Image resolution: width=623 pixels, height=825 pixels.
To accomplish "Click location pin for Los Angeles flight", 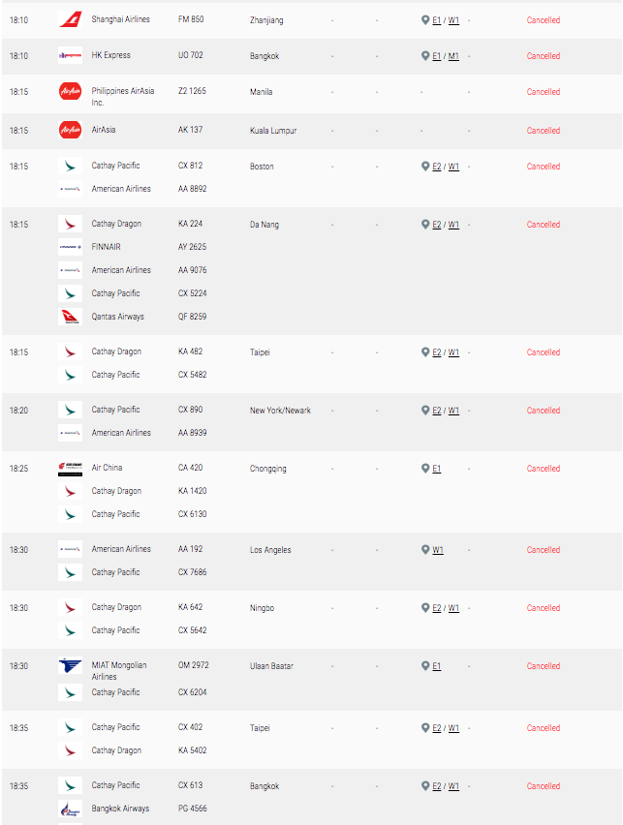I will pyautogui.click(x=425, y=550).
